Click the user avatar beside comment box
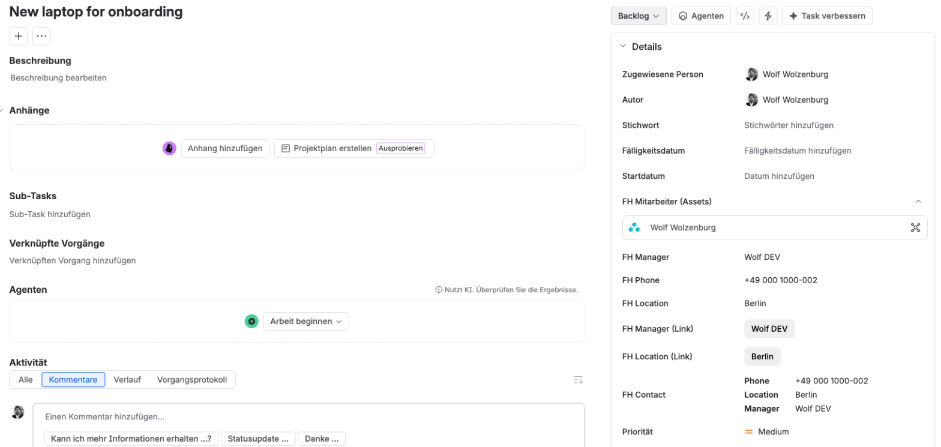This screenshot has width=941, height=447. click(18, 412)
